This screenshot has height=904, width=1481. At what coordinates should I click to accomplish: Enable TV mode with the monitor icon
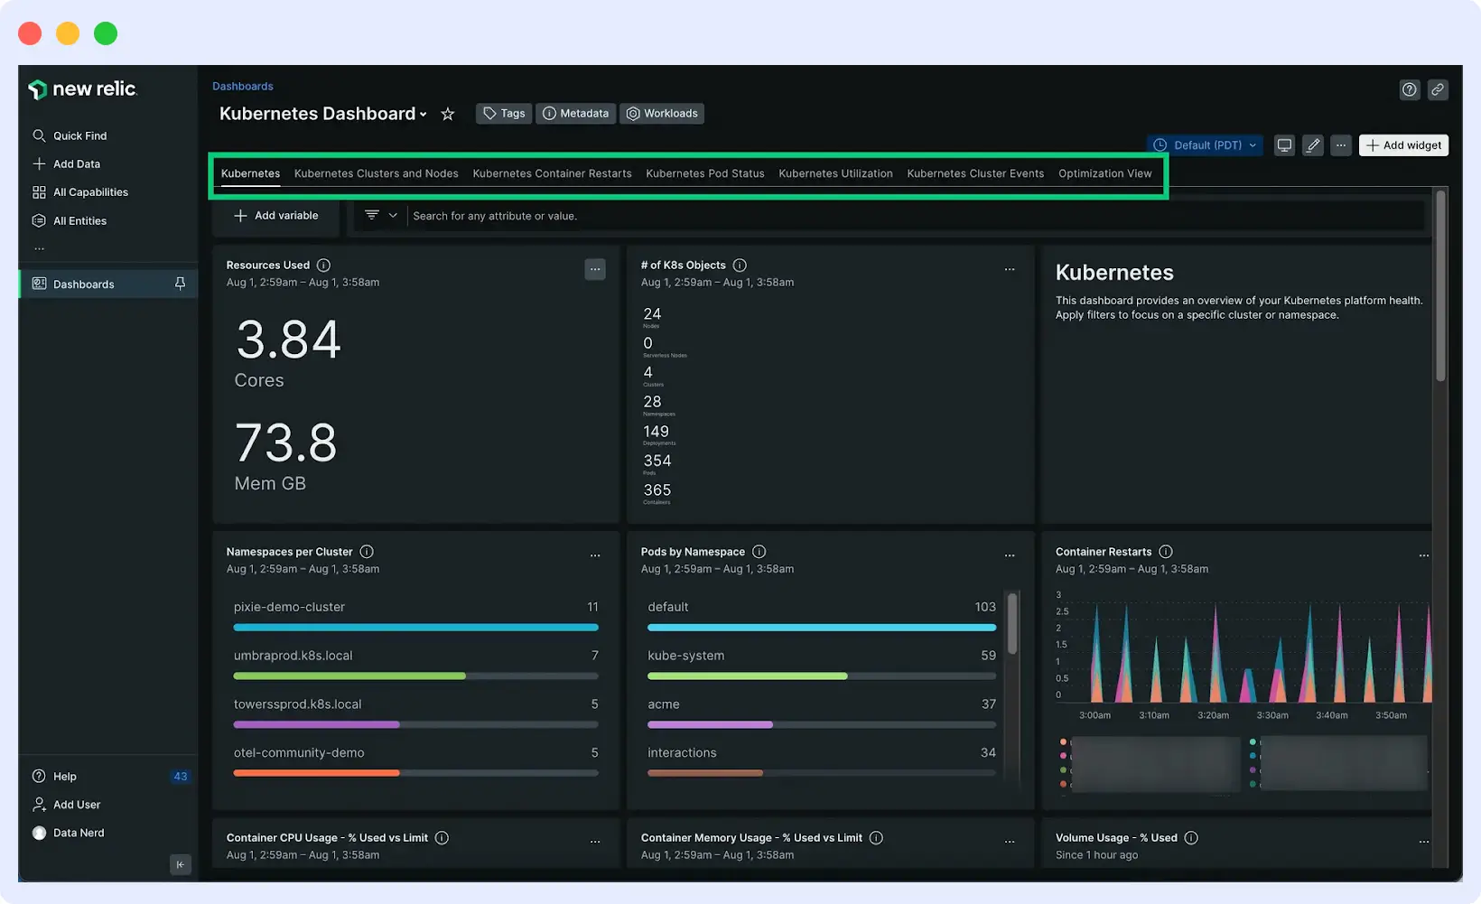tap(1284, 144)
